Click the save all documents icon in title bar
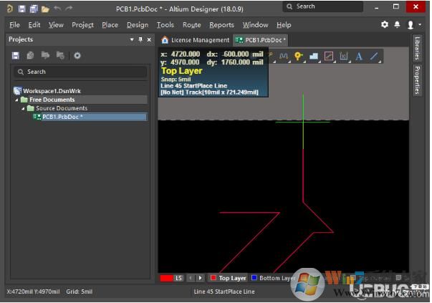 34,9
